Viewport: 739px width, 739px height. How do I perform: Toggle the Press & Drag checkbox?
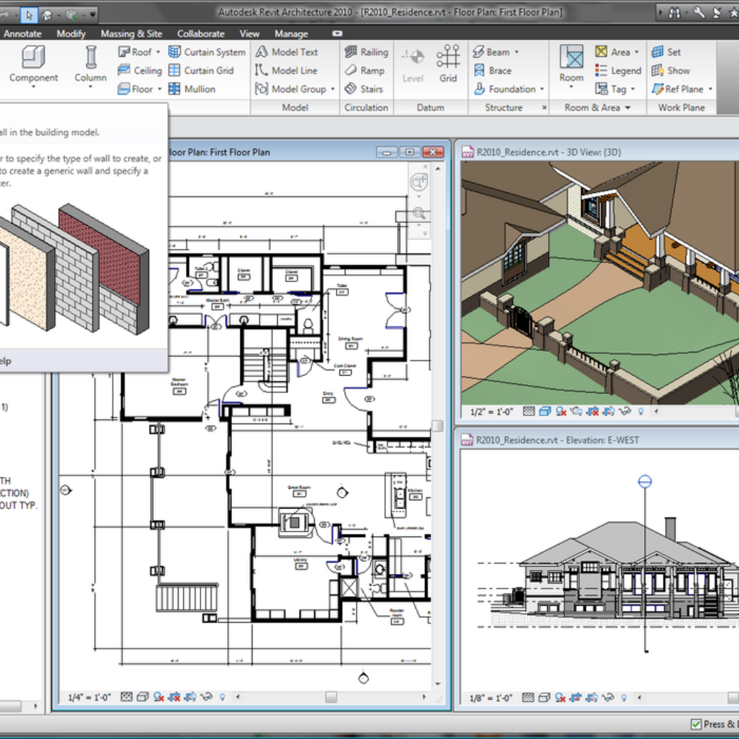click(x=696, y=724)
